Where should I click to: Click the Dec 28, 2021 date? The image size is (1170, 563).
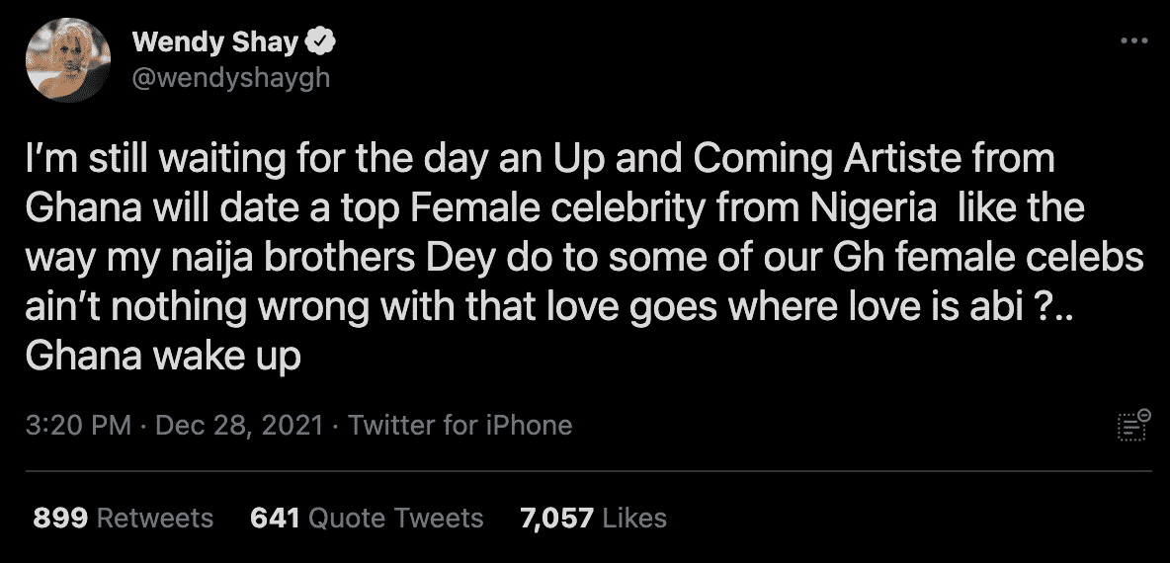239,426
